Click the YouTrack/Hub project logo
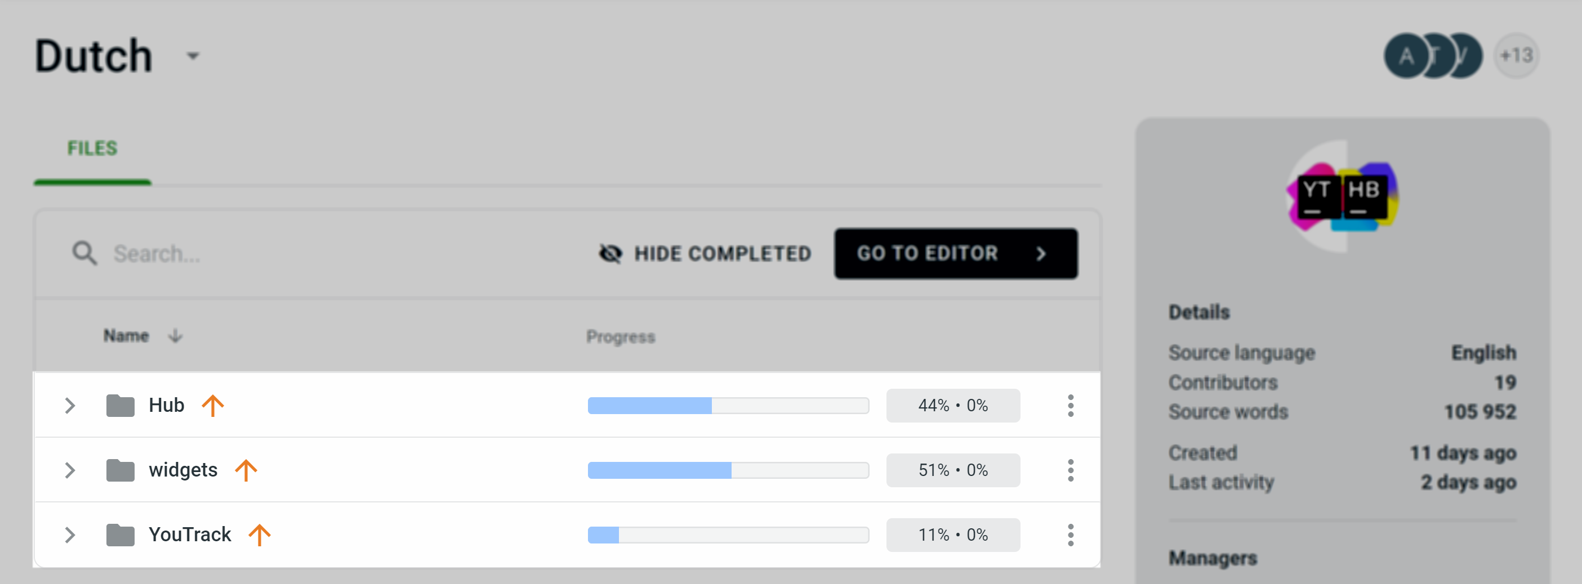This screenshot has width=1582, height=584. click(1343, 197)
